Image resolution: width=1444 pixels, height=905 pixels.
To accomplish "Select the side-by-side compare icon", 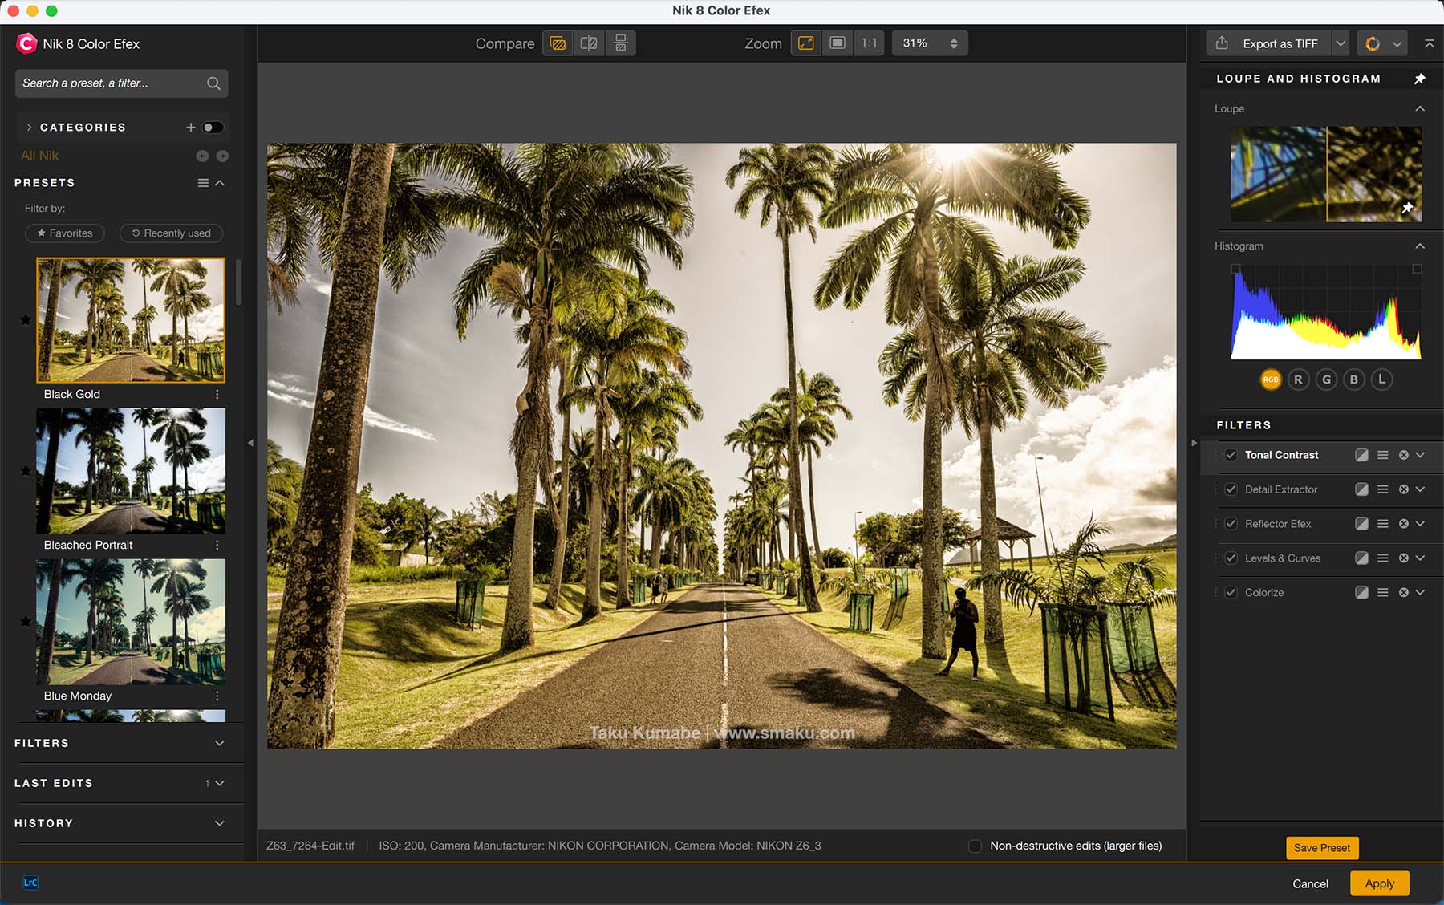I will [x=620, y=43].
